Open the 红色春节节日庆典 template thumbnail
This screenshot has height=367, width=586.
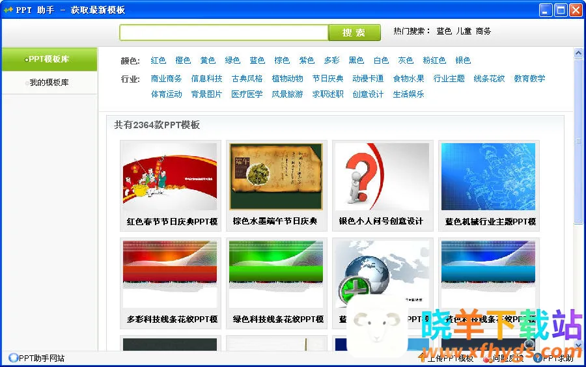coord(170,177)
